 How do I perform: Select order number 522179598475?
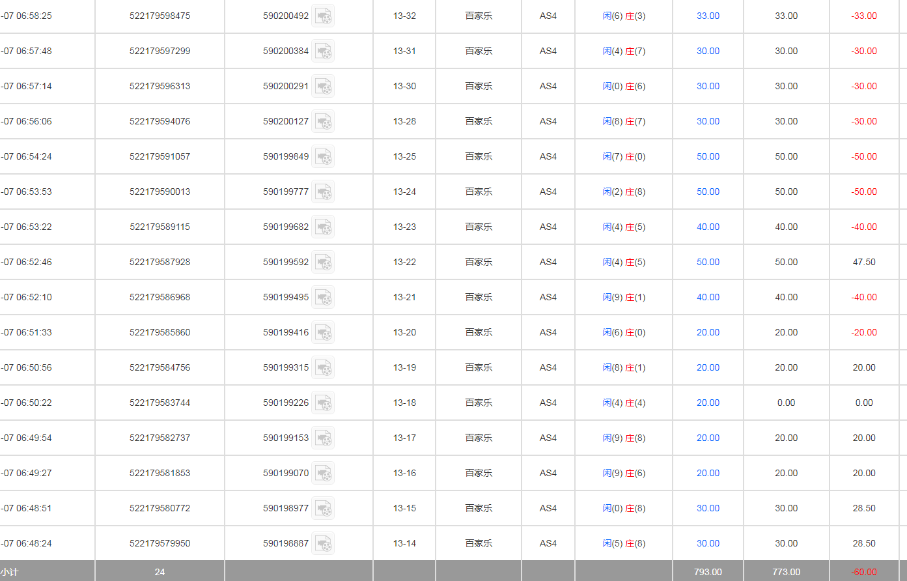pyautogui.click(x=160, y=16)
